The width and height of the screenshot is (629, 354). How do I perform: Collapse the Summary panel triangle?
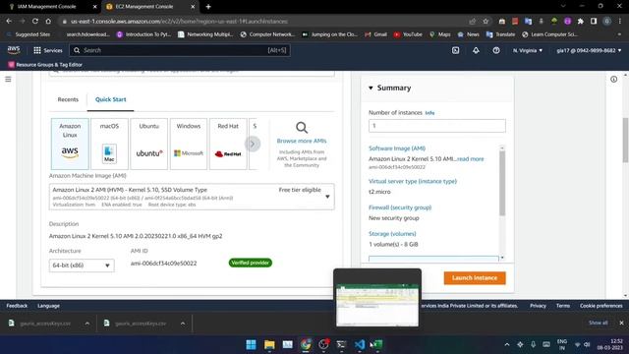tap(371, 88)
